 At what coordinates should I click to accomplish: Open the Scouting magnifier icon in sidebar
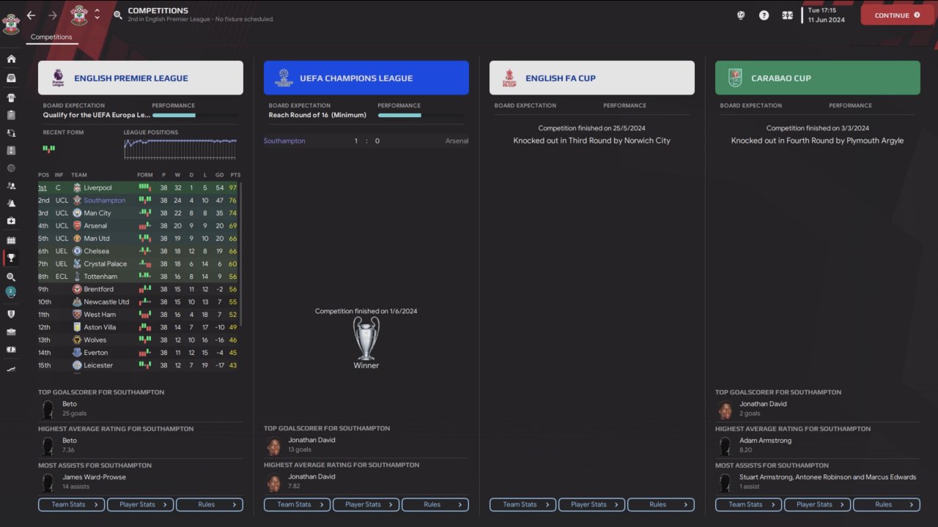(x=11, y=277)
